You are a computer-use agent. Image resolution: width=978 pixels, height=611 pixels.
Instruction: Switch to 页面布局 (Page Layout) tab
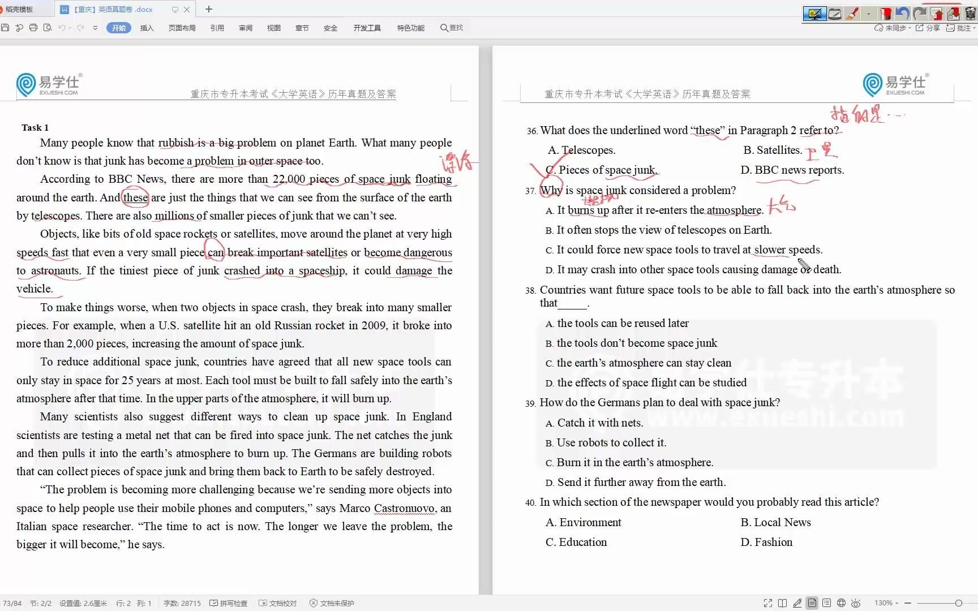coord(182,28)
